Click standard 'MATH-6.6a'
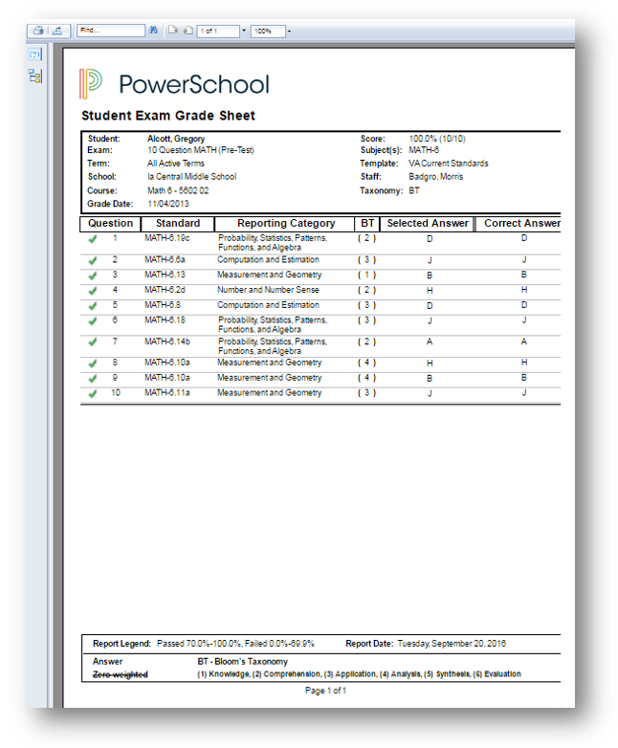 coord(166,260)
